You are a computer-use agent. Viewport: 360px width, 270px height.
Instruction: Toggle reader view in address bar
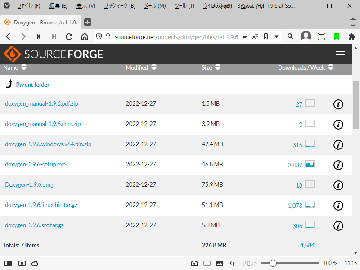[x=245, y=36]
